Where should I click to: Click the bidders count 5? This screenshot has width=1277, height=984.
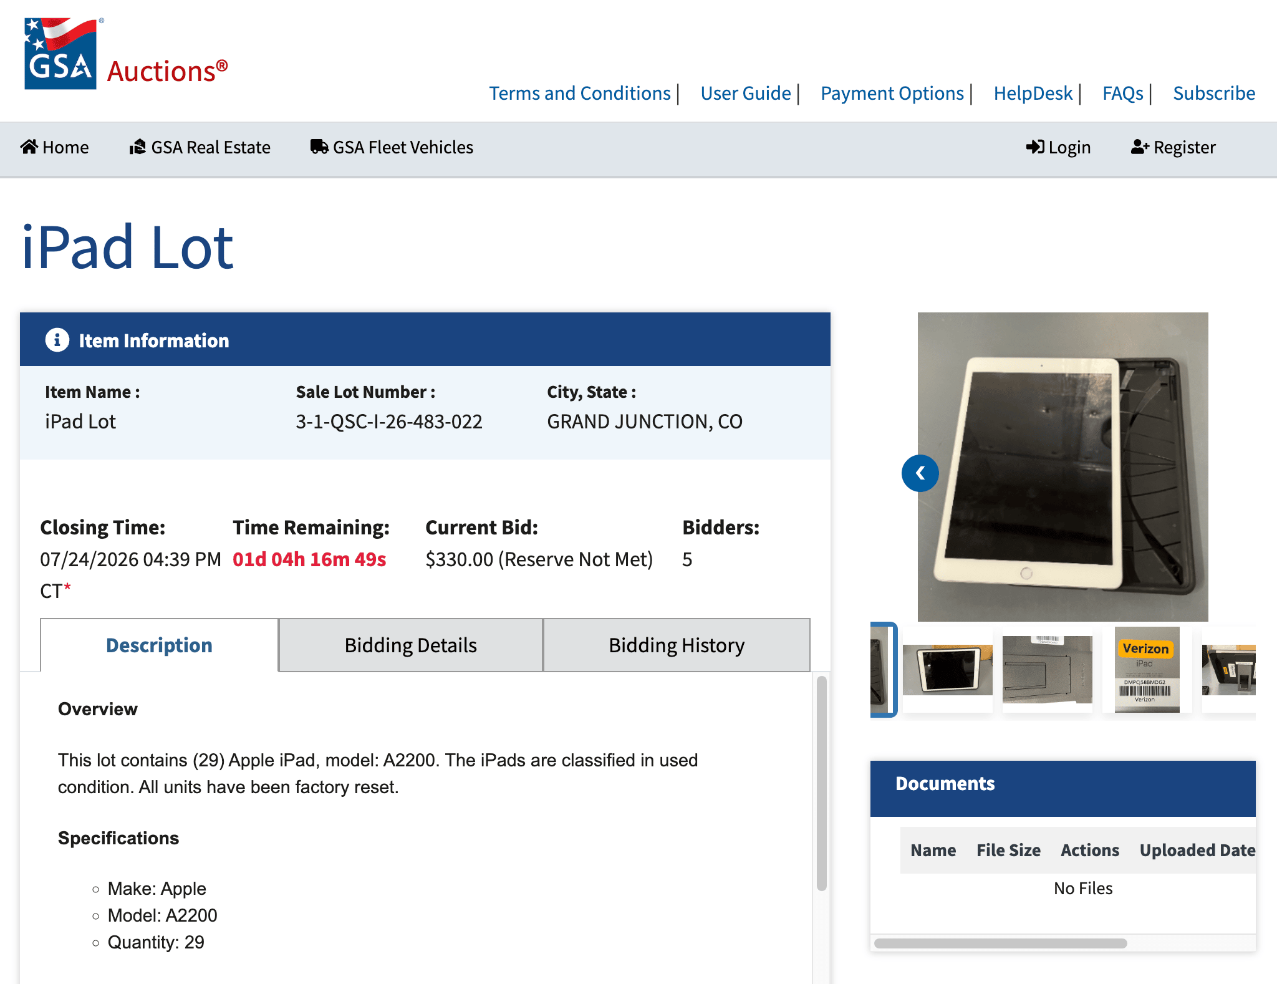(687, 559)
